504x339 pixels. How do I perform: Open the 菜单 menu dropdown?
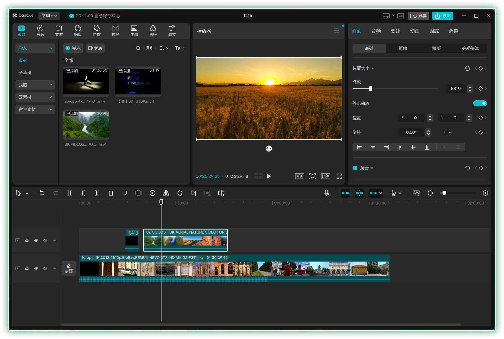49,16
